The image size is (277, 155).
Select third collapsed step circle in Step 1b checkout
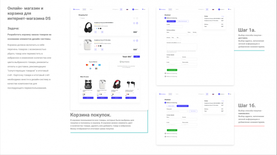(x=165, y=137)
